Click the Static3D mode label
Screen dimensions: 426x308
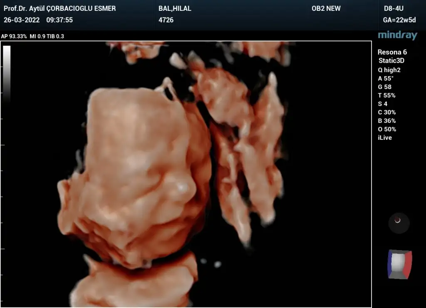[x=391, y=60]
